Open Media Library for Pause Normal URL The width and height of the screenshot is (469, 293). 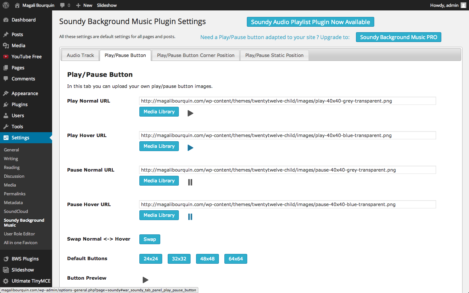159,181
